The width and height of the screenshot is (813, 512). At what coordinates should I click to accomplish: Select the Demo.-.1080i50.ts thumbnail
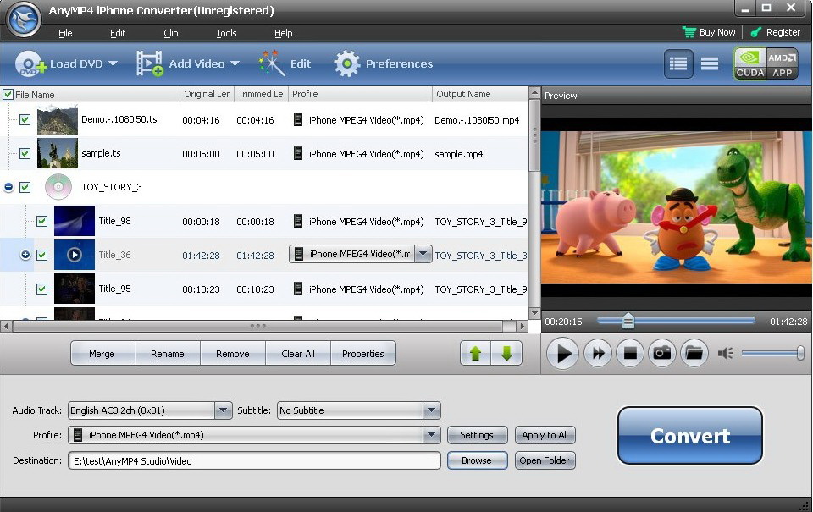58,119
